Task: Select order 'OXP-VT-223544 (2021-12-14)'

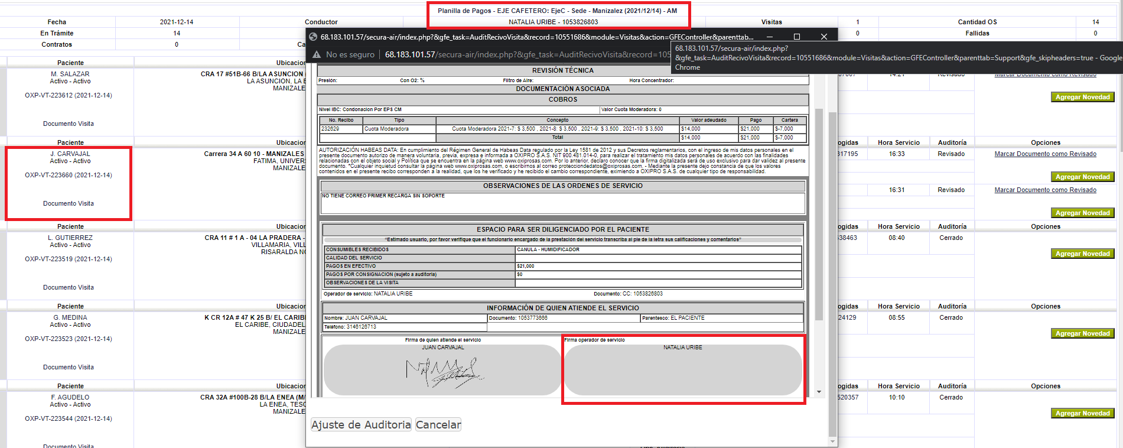Action: coord(69,418)
